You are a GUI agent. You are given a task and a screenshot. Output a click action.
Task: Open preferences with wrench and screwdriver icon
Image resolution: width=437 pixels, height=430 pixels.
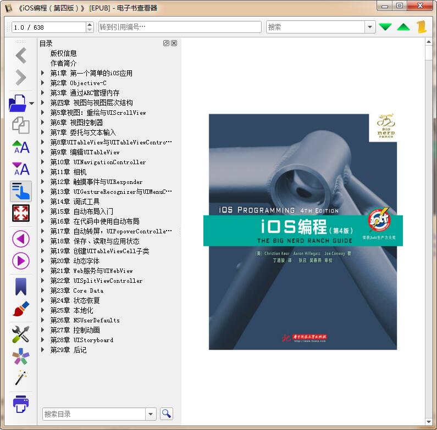[21, 334]
